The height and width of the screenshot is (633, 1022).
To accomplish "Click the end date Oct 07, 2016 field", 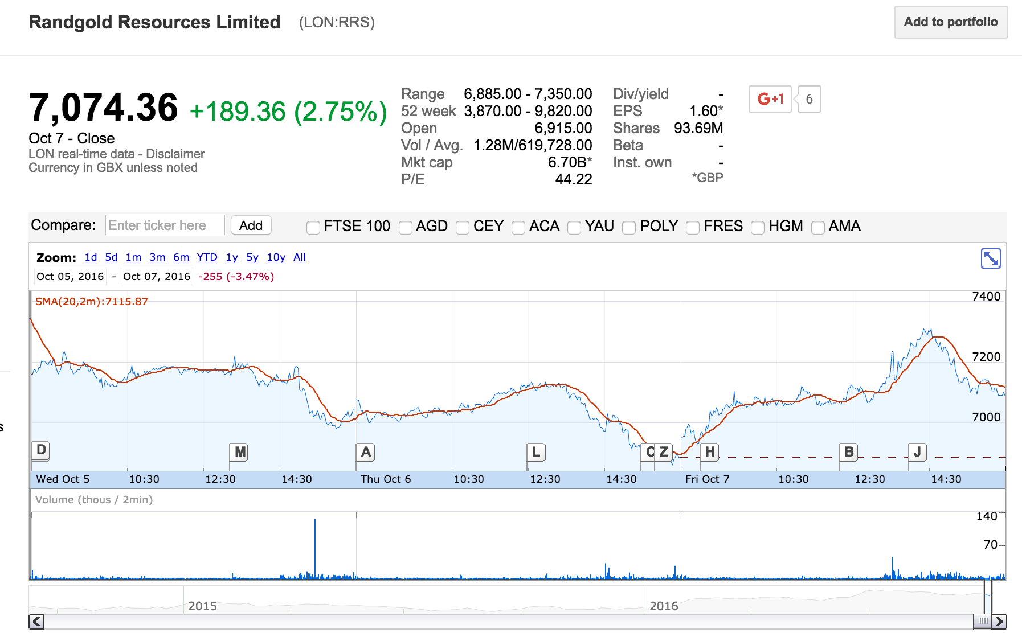I will click(157, 277).
